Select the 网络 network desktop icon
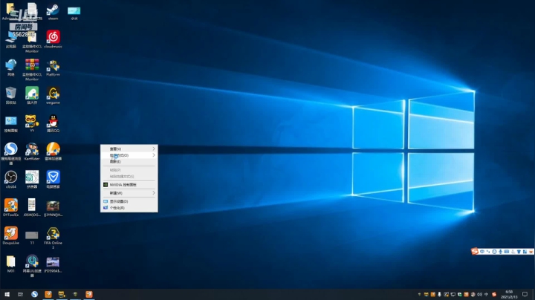Screen dimensions: 535x300 click(11, 68)
